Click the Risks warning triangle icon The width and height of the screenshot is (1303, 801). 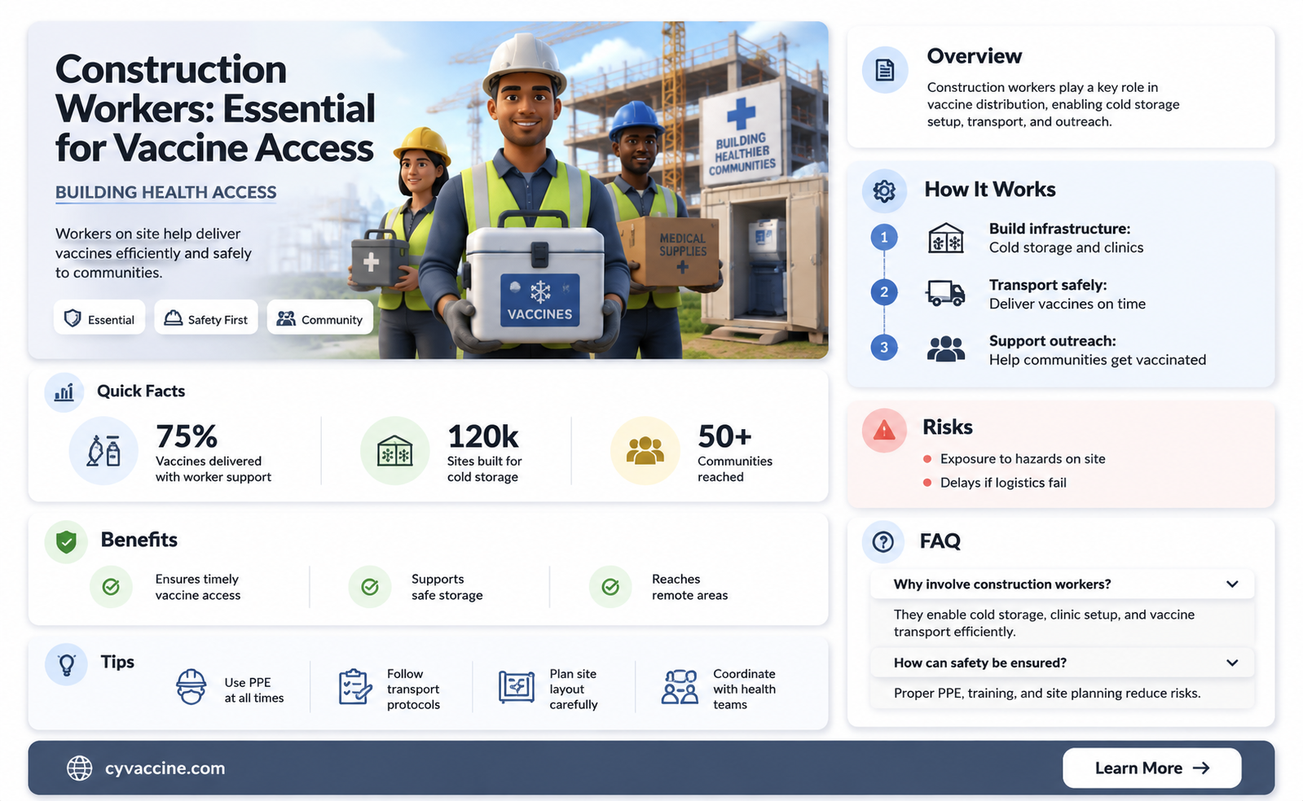pos(884,429)
